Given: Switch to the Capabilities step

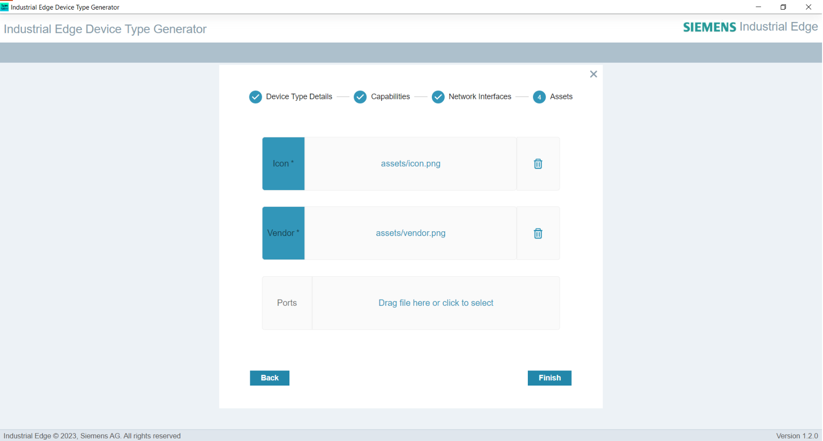Looking at the screenshot, I should 390,97.
